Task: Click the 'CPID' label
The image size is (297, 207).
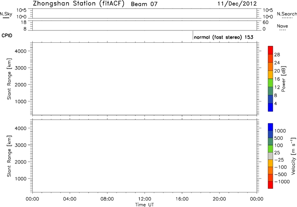Action: click(x=7, y=36)
